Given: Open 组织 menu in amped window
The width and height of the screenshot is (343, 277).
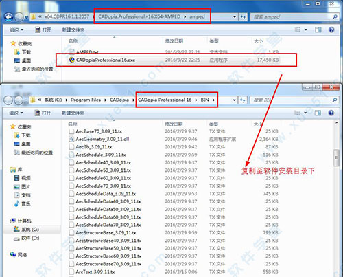Looking at the screenshot, I should 16,30.
